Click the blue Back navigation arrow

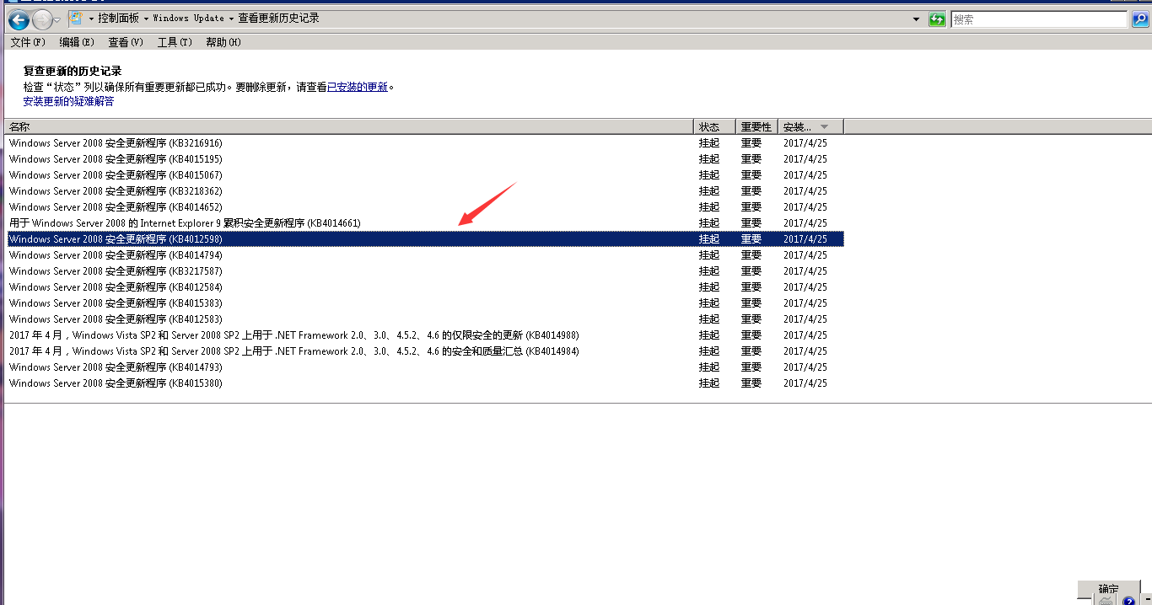pos(19,19)
